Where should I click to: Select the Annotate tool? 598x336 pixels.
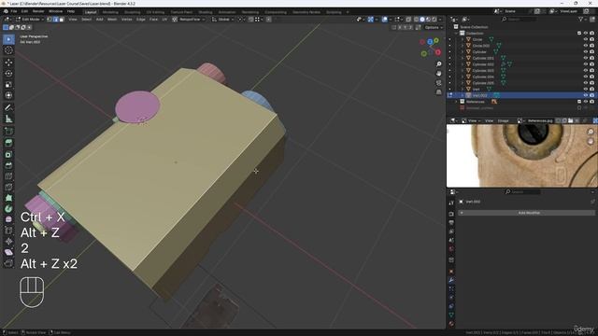click(x=8, y=108)
